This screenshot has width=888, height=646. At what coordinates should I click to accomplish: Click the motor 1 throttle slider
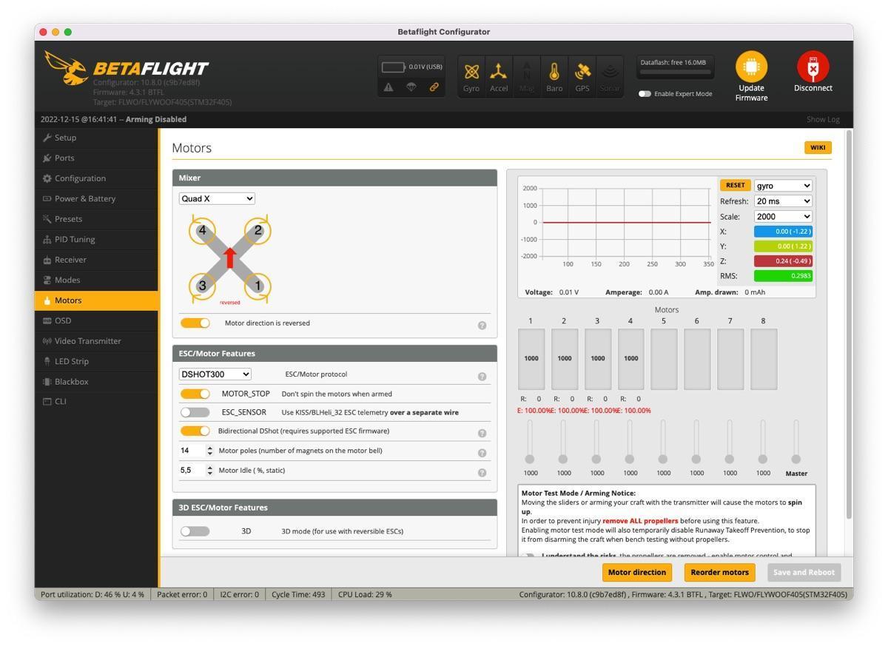coord(530,442)
